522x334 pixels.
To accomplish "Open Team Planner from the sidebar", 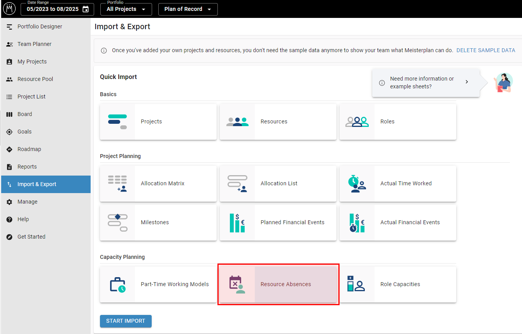I will click(x=46, y=44).
